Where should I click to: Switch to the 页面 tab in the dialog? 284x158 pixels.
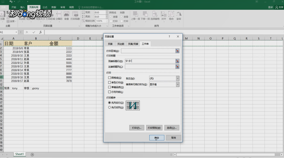click(110, 44)
